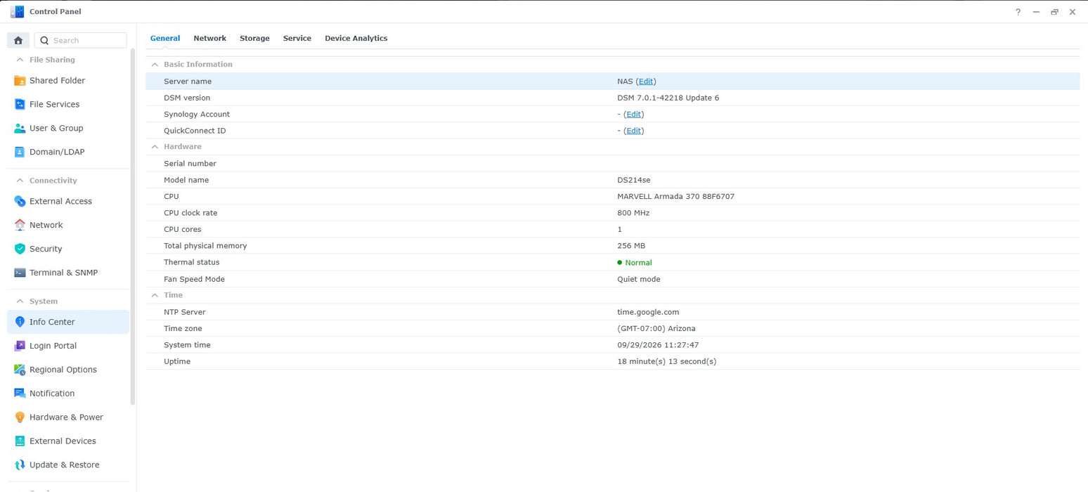Open the help question mark

(1018, 12)
